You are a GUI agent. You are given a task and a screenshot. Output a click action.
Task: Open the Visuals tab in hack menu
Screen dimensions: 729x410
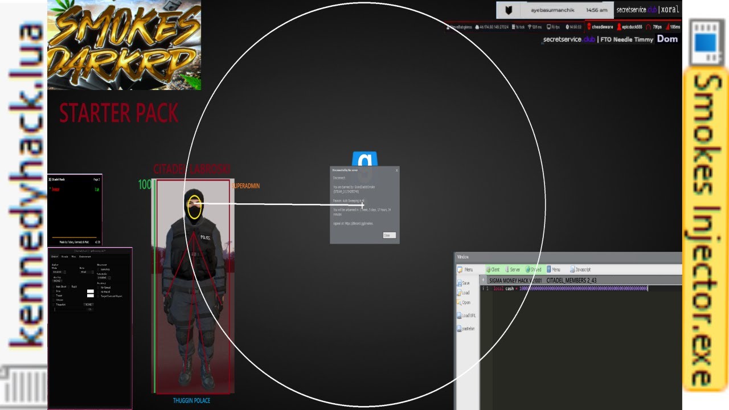tap(65, 257)
